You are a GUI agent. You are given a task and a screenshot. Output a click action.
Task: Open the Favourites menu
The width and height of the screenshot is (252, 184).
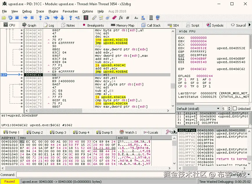[70, 11]
